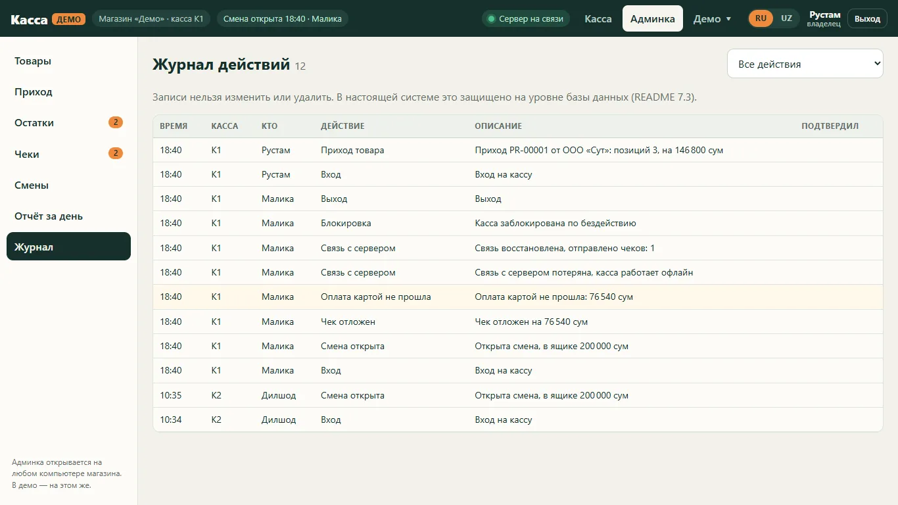
Task: Switch to the Касса tab
Action: point(598,19)
